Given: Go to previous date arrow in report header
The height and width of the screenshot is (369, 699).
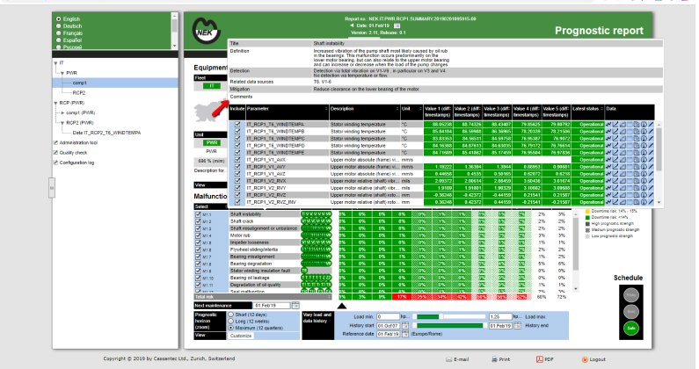Looking at the screenshot, I should 352,25.
